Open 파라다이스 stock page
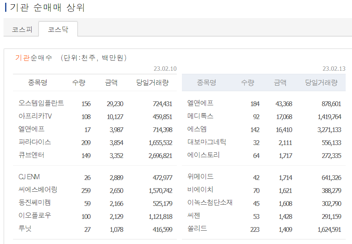 tap(35, 142)
